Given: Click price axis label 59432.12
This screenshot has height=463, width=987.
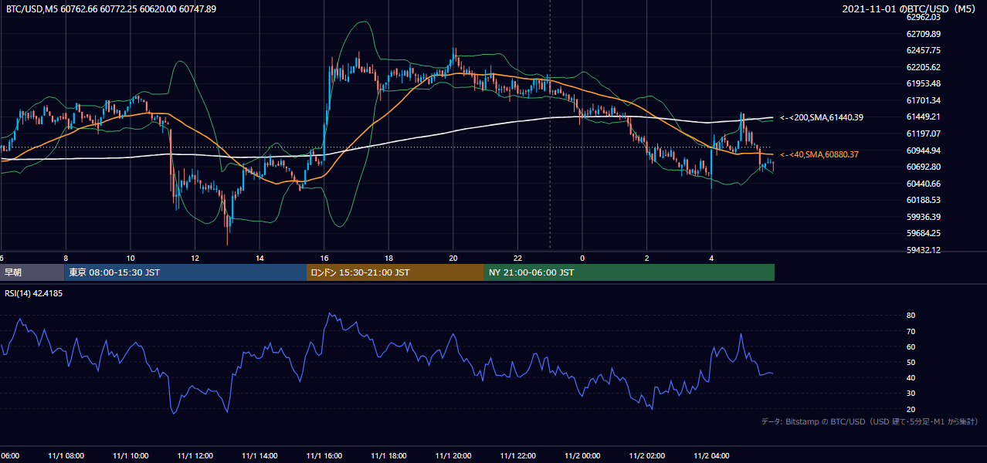Looking at the screenshot, I should coord(924,250).
